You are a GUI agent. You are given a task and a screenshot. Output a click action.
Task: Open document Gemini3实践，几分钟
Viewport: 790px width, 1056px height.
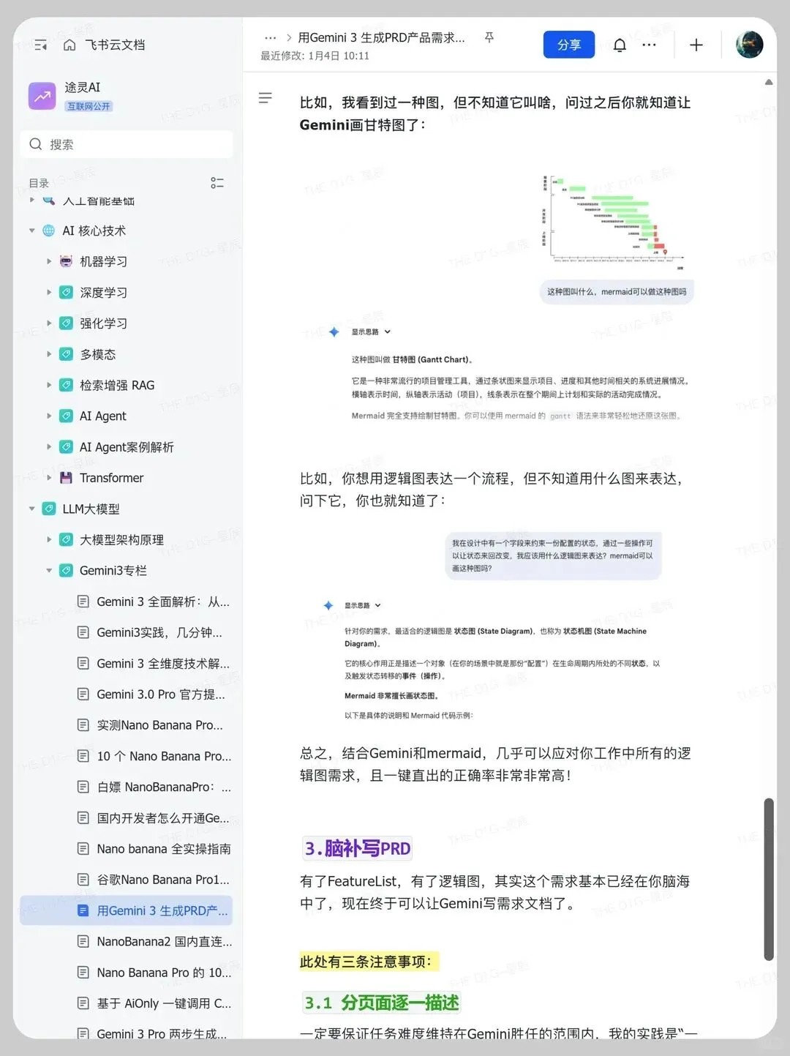coord(159,632)
